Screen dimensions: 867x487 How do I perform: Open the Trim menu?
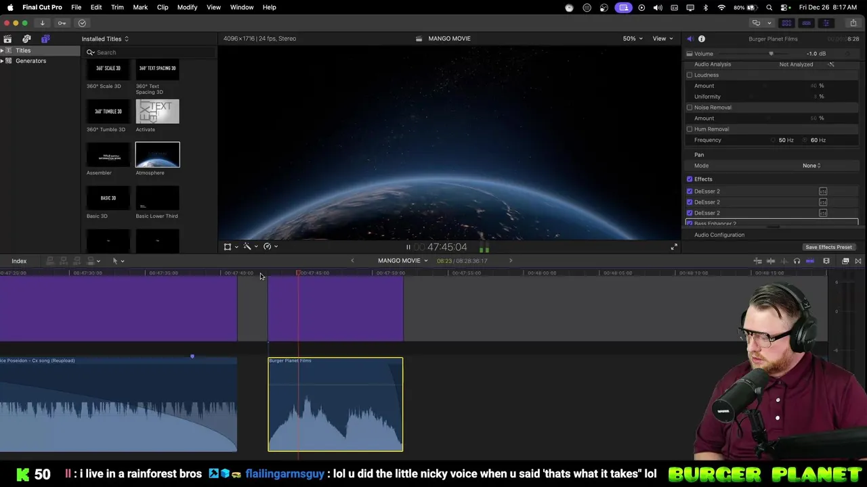coord(117,7)
